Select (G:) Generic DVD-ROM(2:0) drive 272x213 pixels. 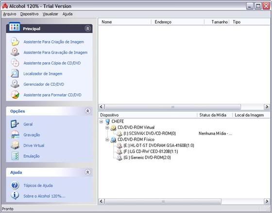tap(147, 158)
